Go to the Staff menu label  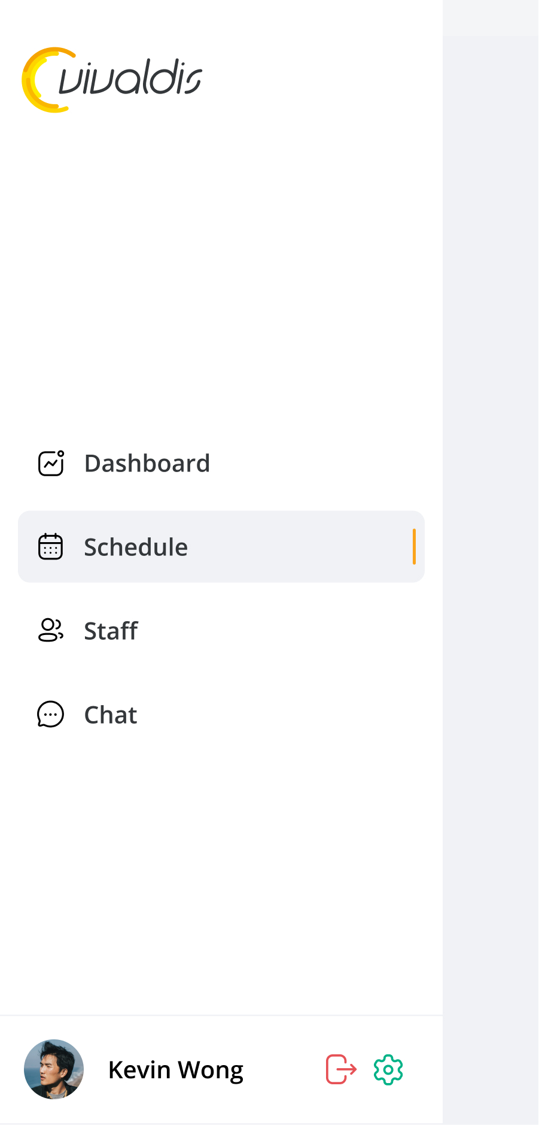pyautogui.click(x=111, y=631)
